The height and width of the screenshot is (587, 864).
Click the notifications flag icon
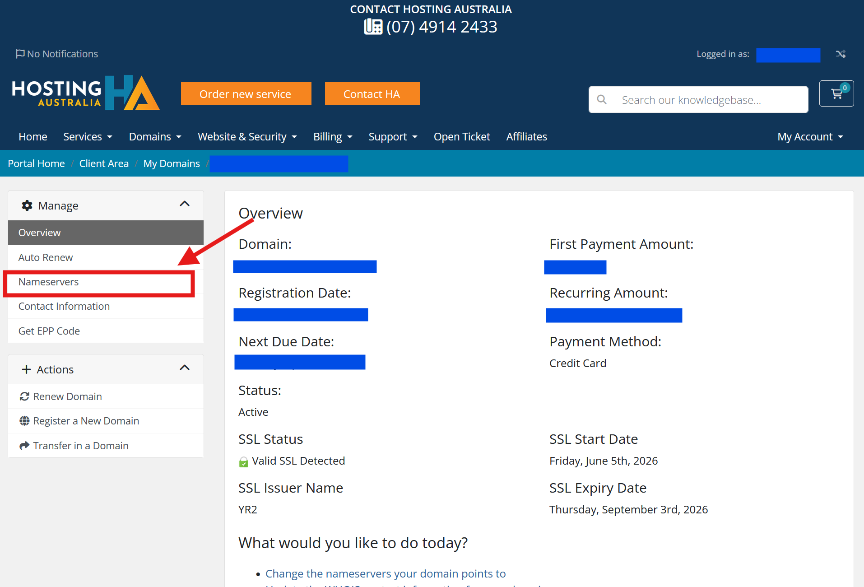click(x=20, y=54)
